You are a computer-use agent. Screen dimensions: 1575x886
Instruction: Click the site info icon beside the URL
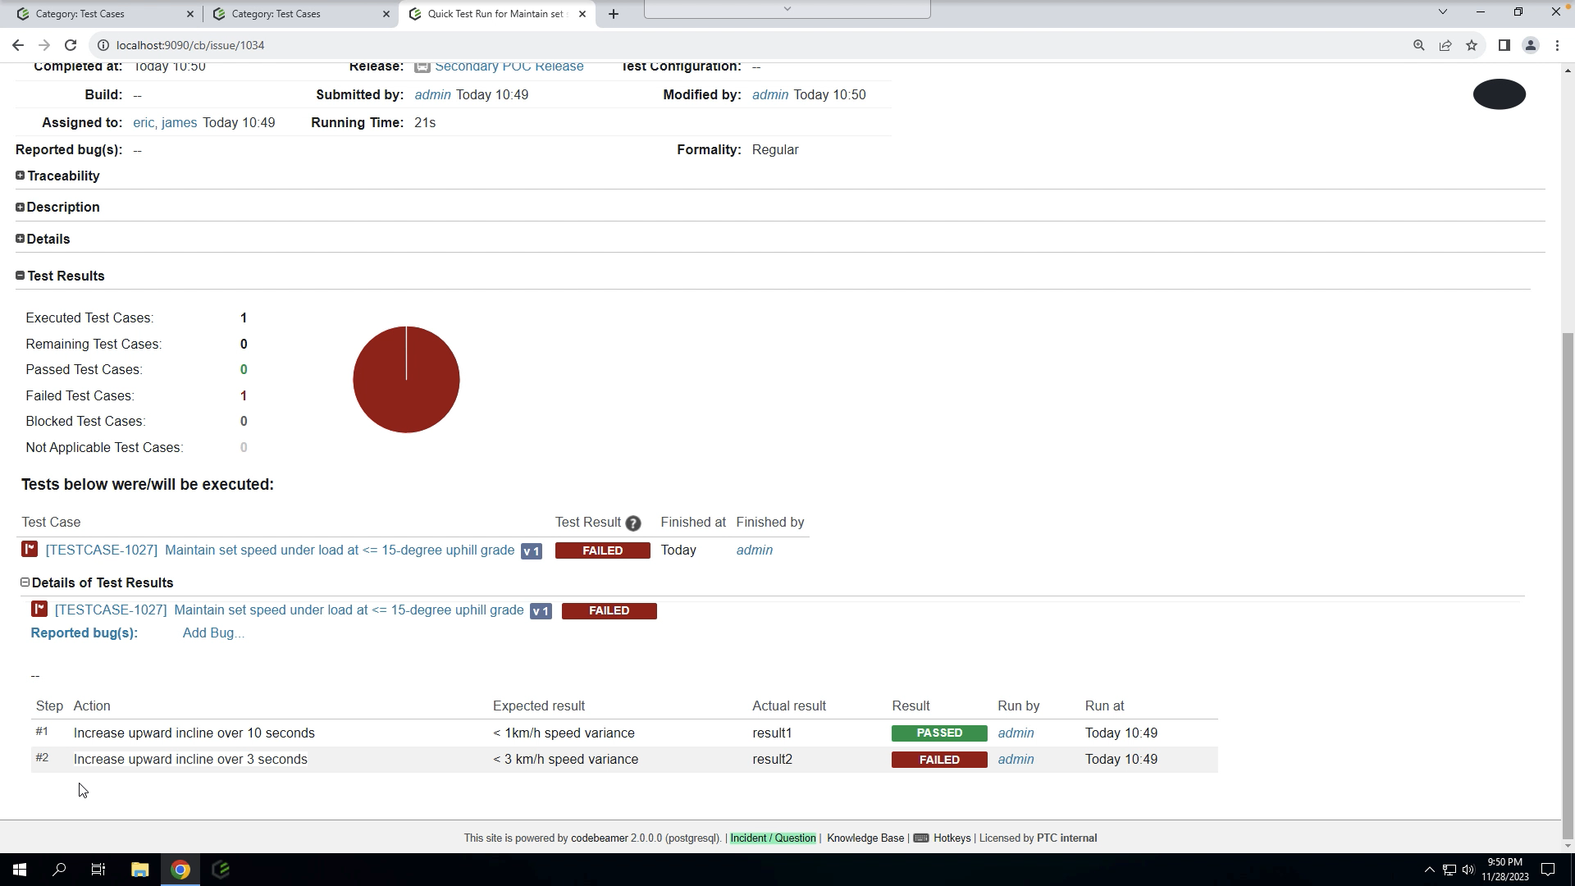[103, 45]
